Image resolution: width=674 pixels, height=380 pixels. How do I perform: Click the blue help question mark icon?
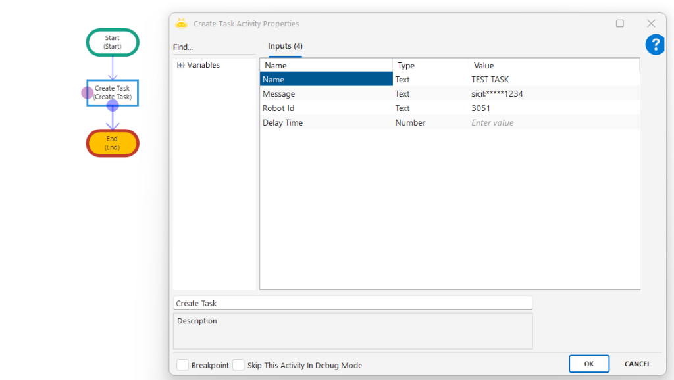[654, 45]
